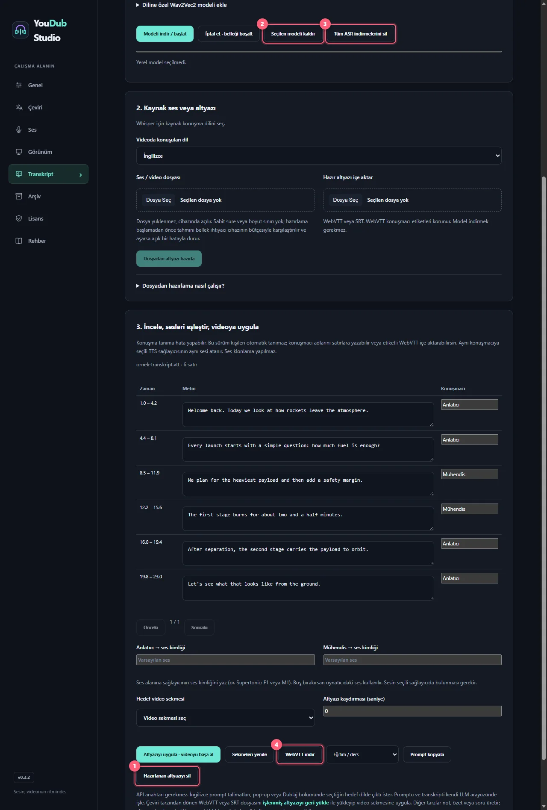This screenshot has width=547, height=810.
Task: Click 'İptal et · belleği boşalt' button
Action: [x=229, y=34]
